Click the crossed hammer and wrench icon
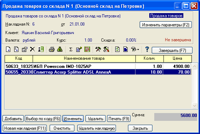Viewport: 200px width, 134px height. tap(98, 49)
